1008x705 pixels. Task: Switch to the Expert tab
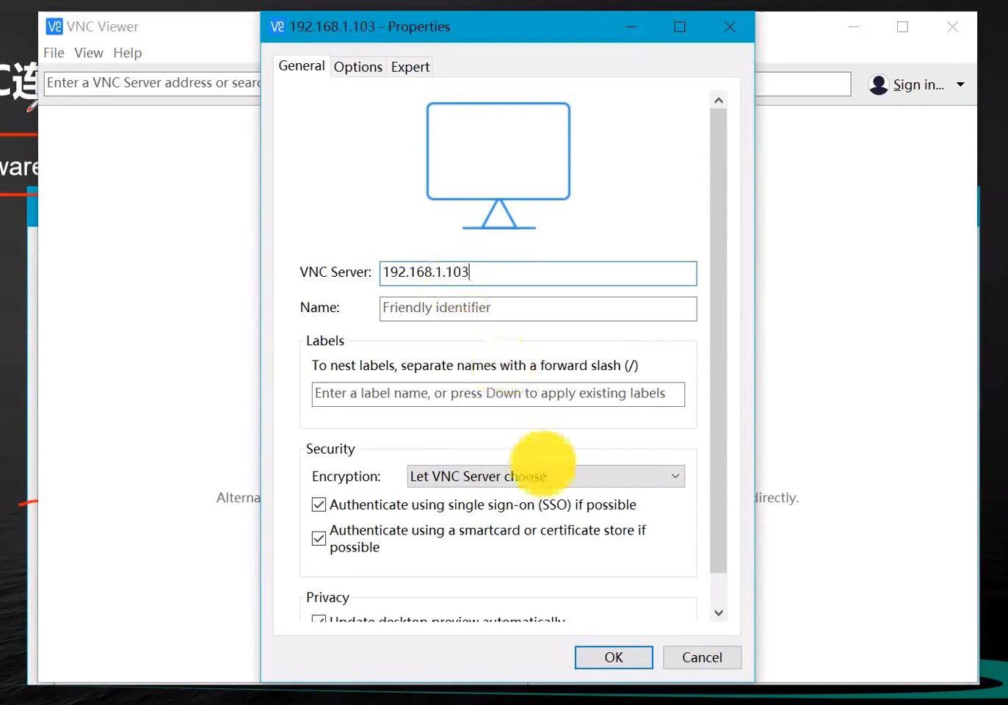pos(410,67)
